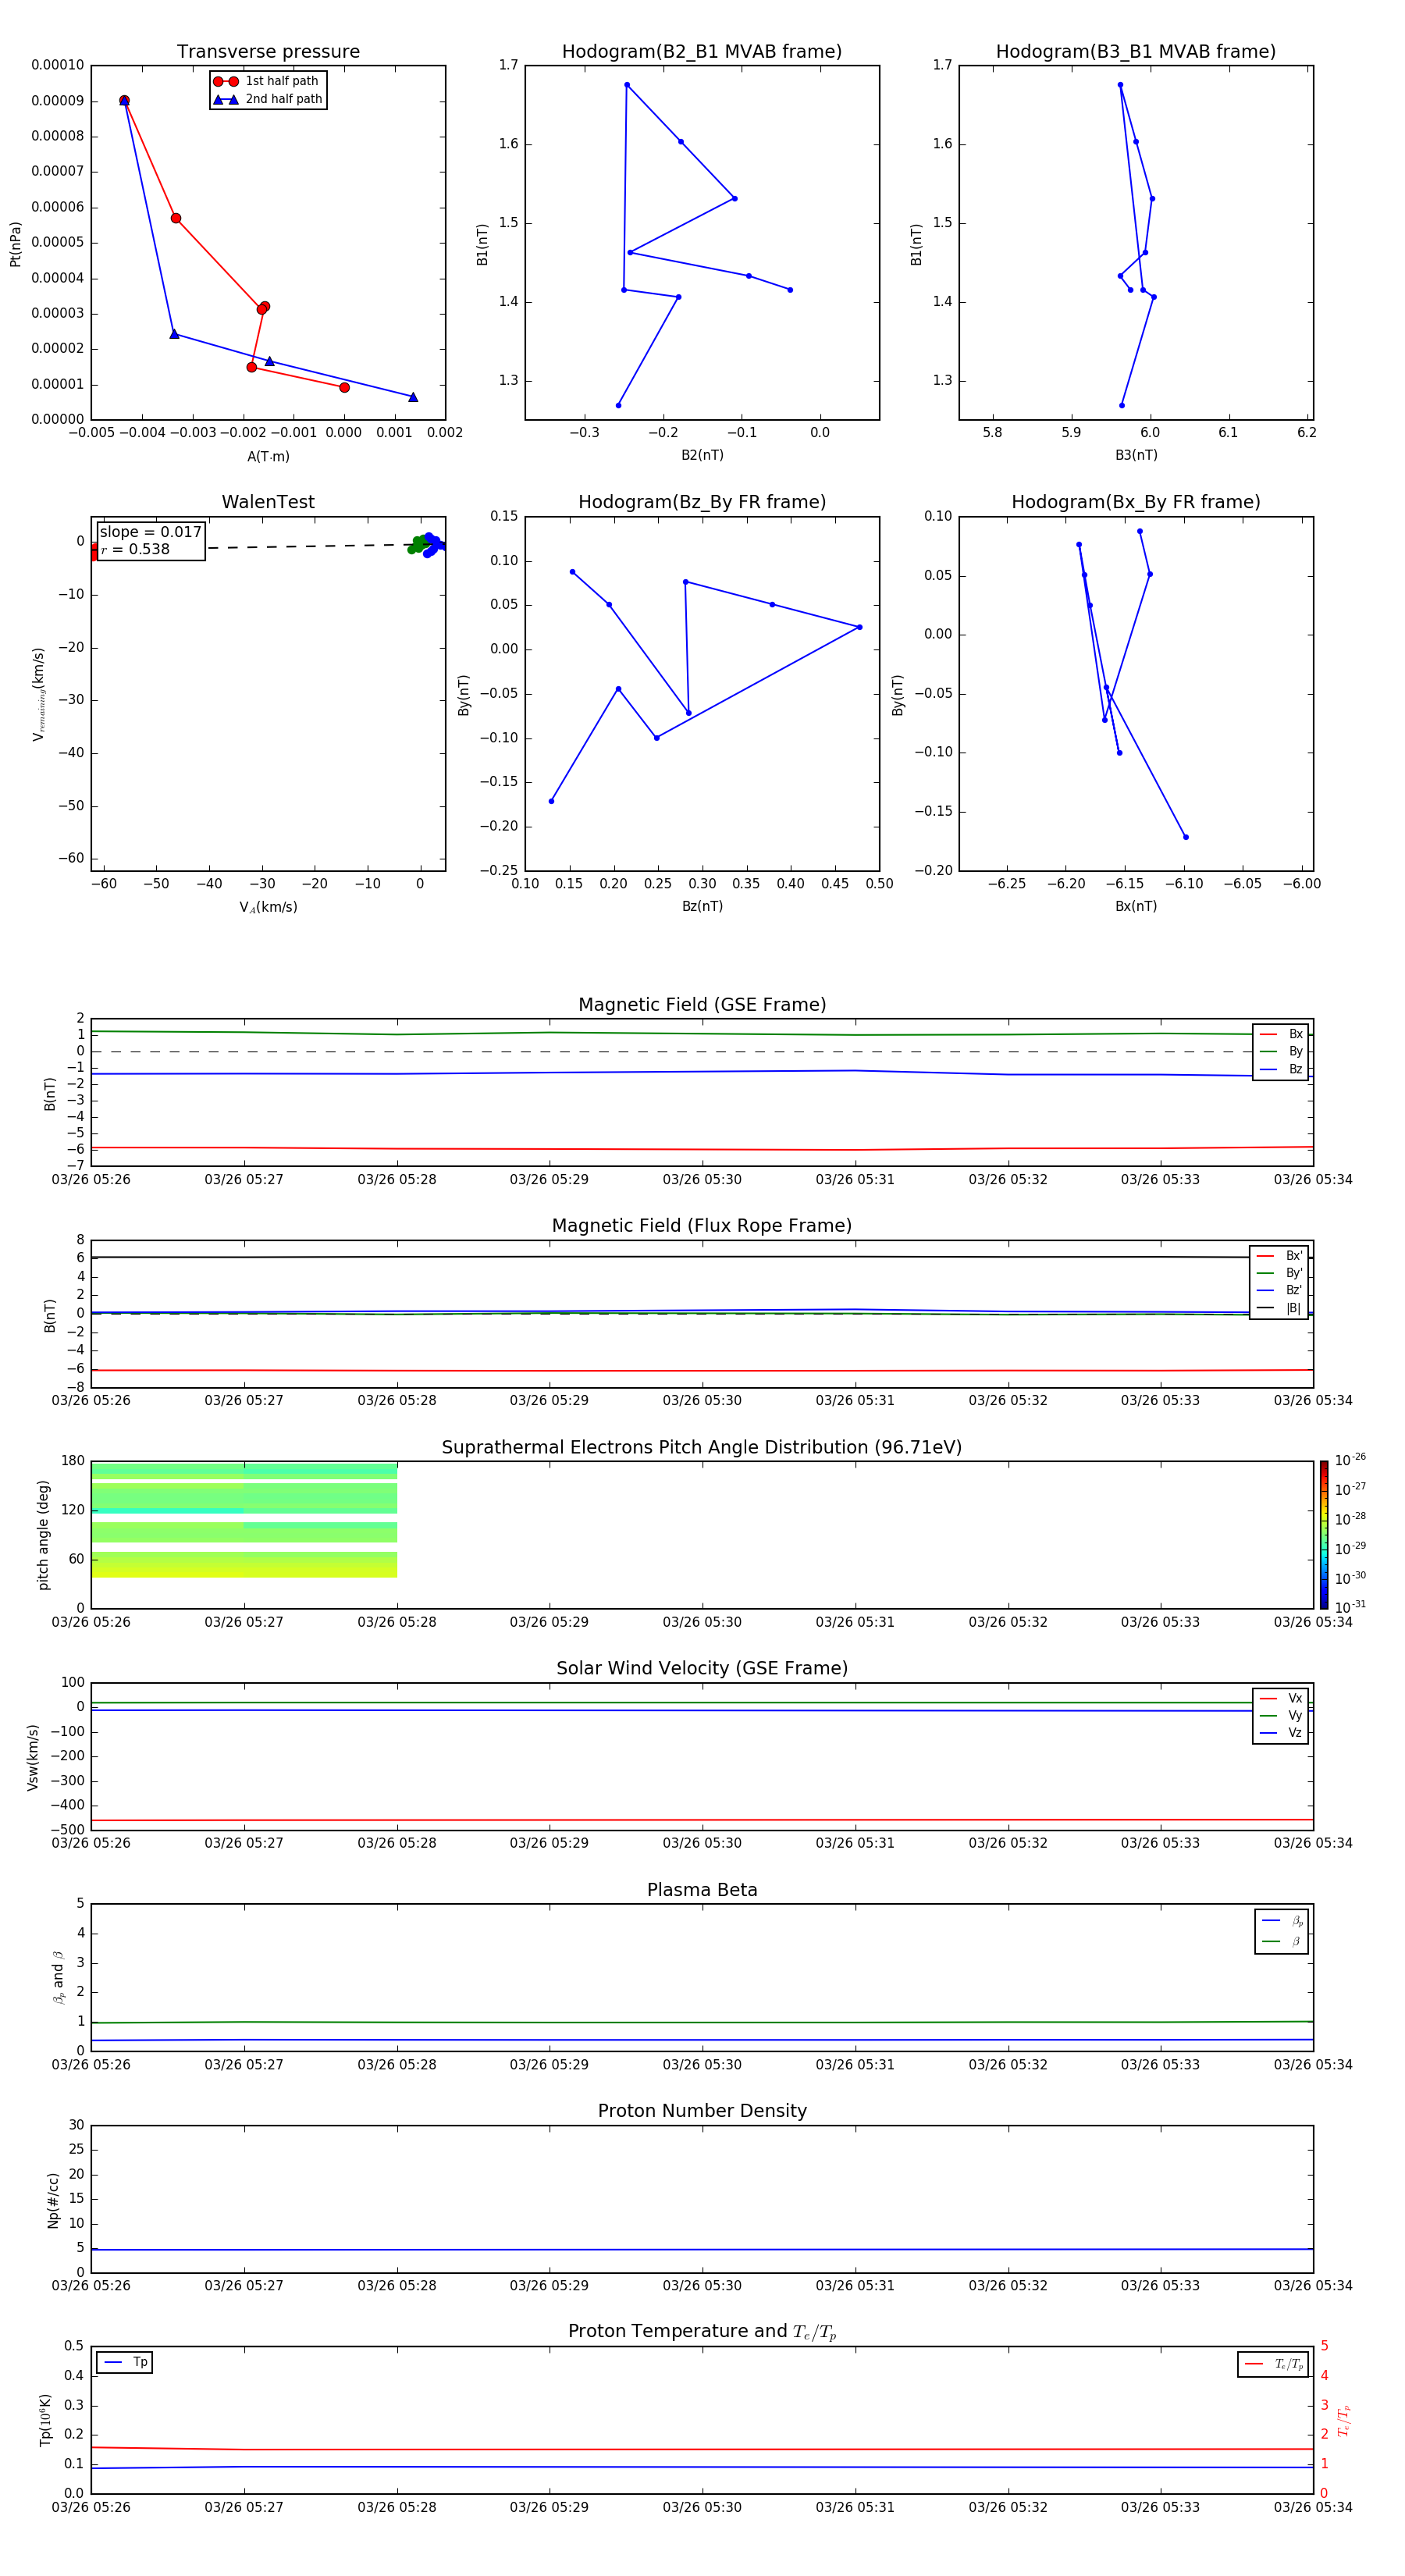
Task: Click the pitch angle colorbar
Action: pyautogui.click(x=1324, y=1534)
